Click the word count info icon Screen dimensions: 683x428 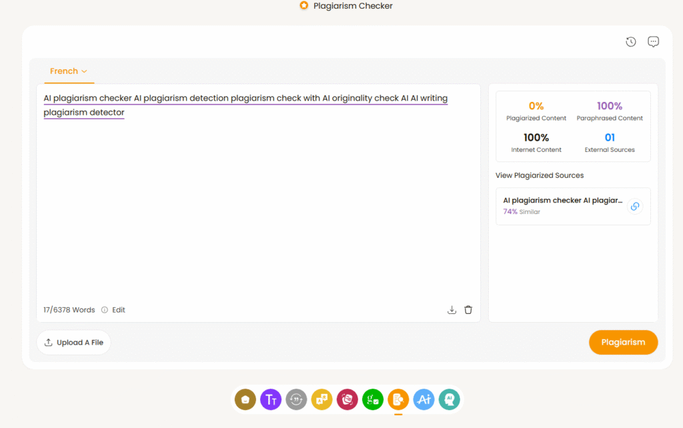pos(104,310)
